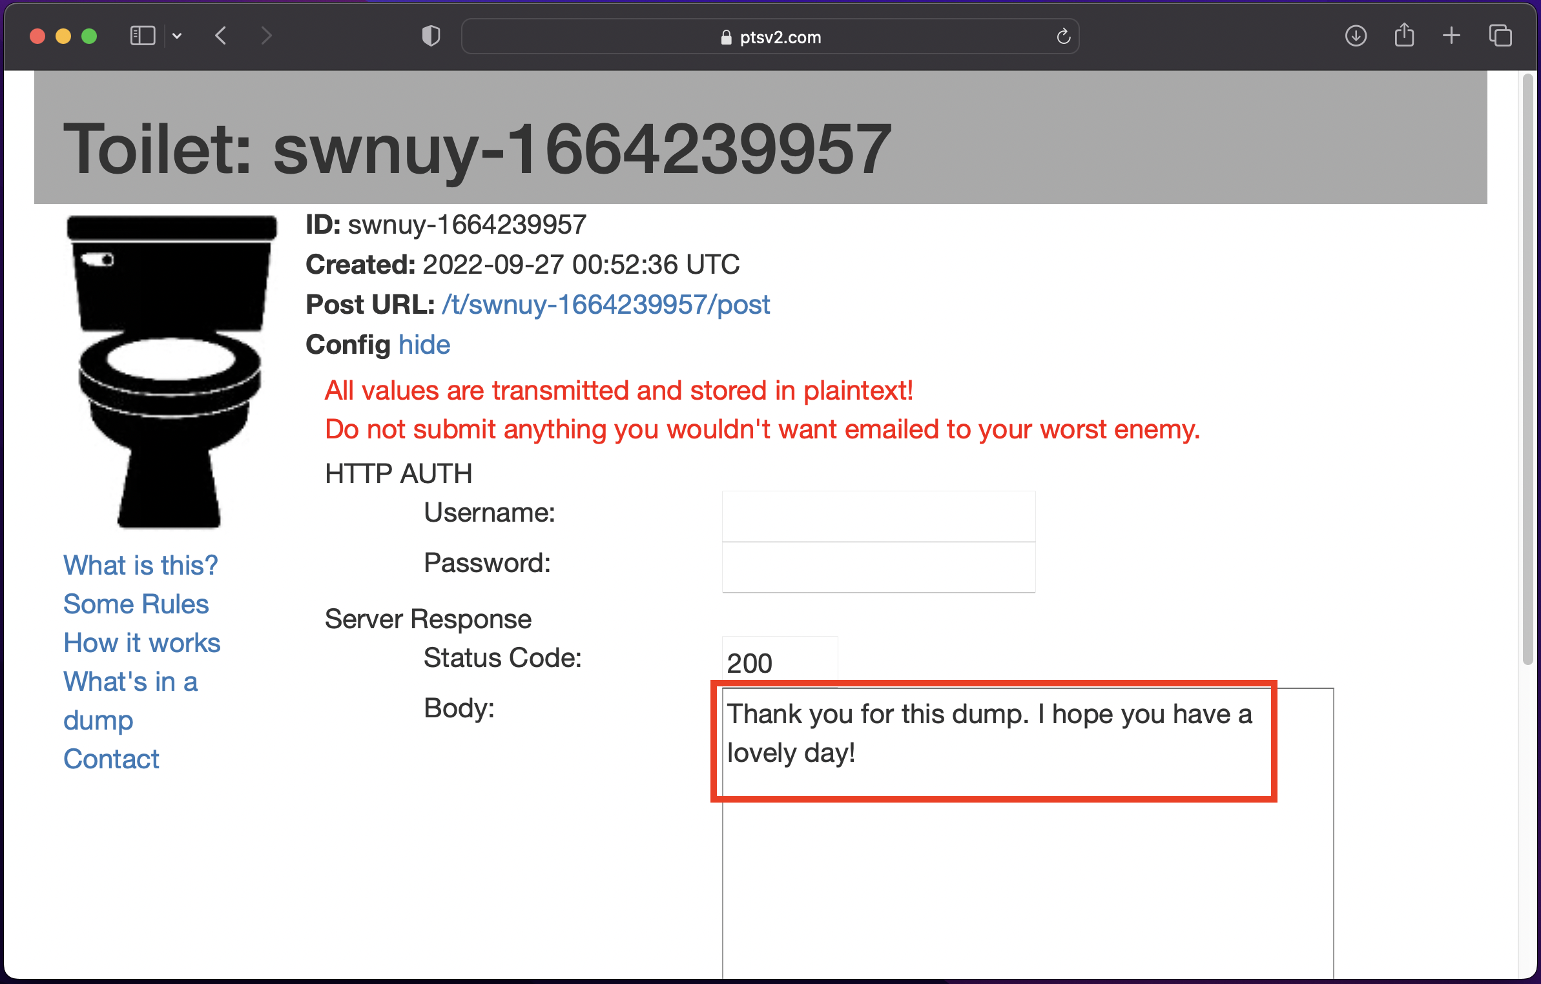
Task: Open a new tab with plus icon
Action: point(1451,36)
